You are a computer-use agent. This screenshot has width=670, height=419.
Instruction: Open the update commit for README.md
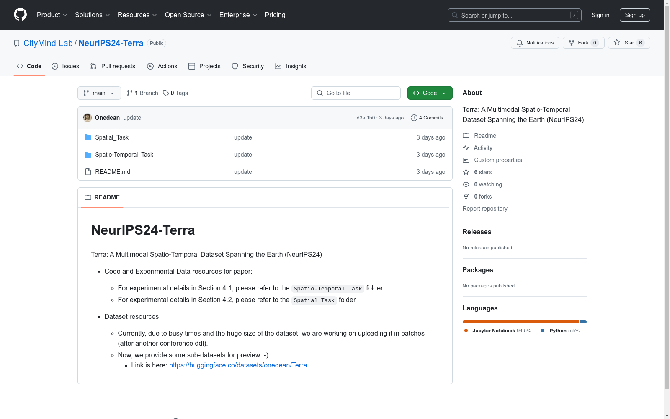pos(243,172)
